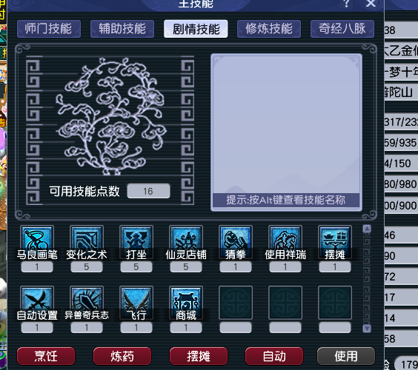The width and height of the screenshot is (418, 370).
Task: Click the red 烹饪 cooking button
Action: tap(46, 356)
